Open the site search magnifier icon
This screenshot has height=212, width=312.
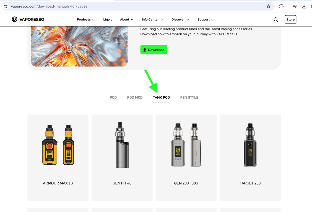coord(275,20)
